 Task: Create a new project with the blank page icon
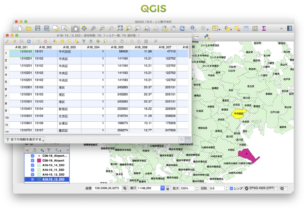point(20,28)
